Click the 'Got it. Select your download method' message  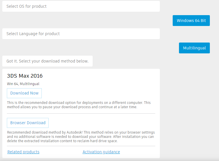(47, 61)
